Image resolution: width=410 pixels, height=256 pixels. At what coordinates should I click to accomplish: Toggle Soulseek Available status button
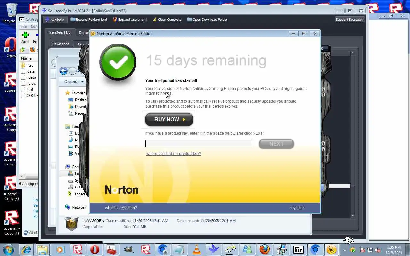(x=55, y=20)
